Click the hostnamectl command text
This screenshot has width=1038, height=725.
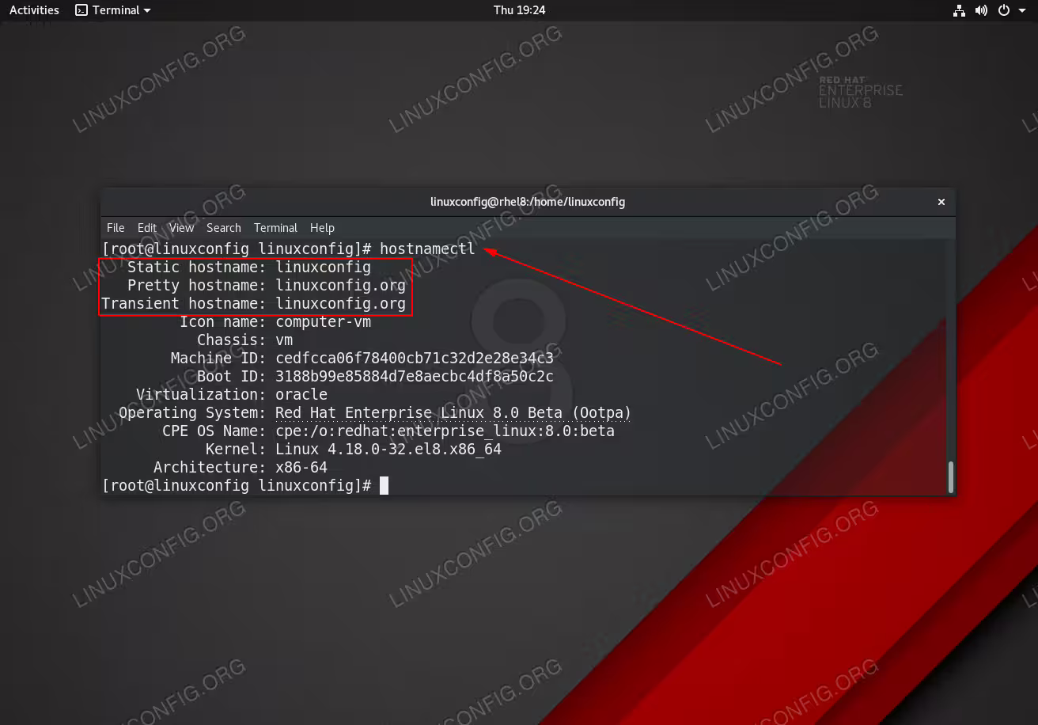[x=427, y=249]
